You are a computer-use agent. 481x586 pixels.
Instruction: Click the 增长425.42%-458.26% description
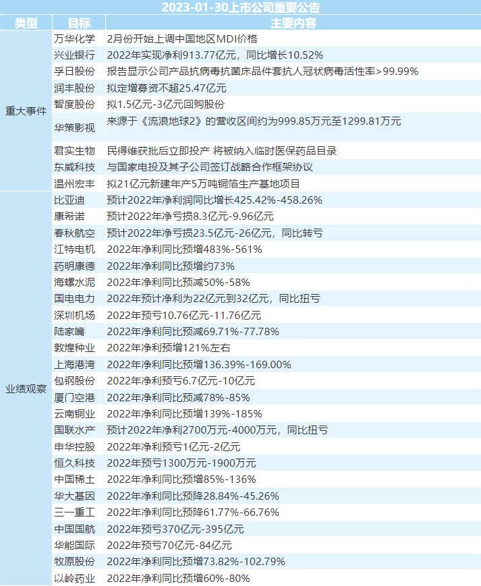tap(215, 200)
